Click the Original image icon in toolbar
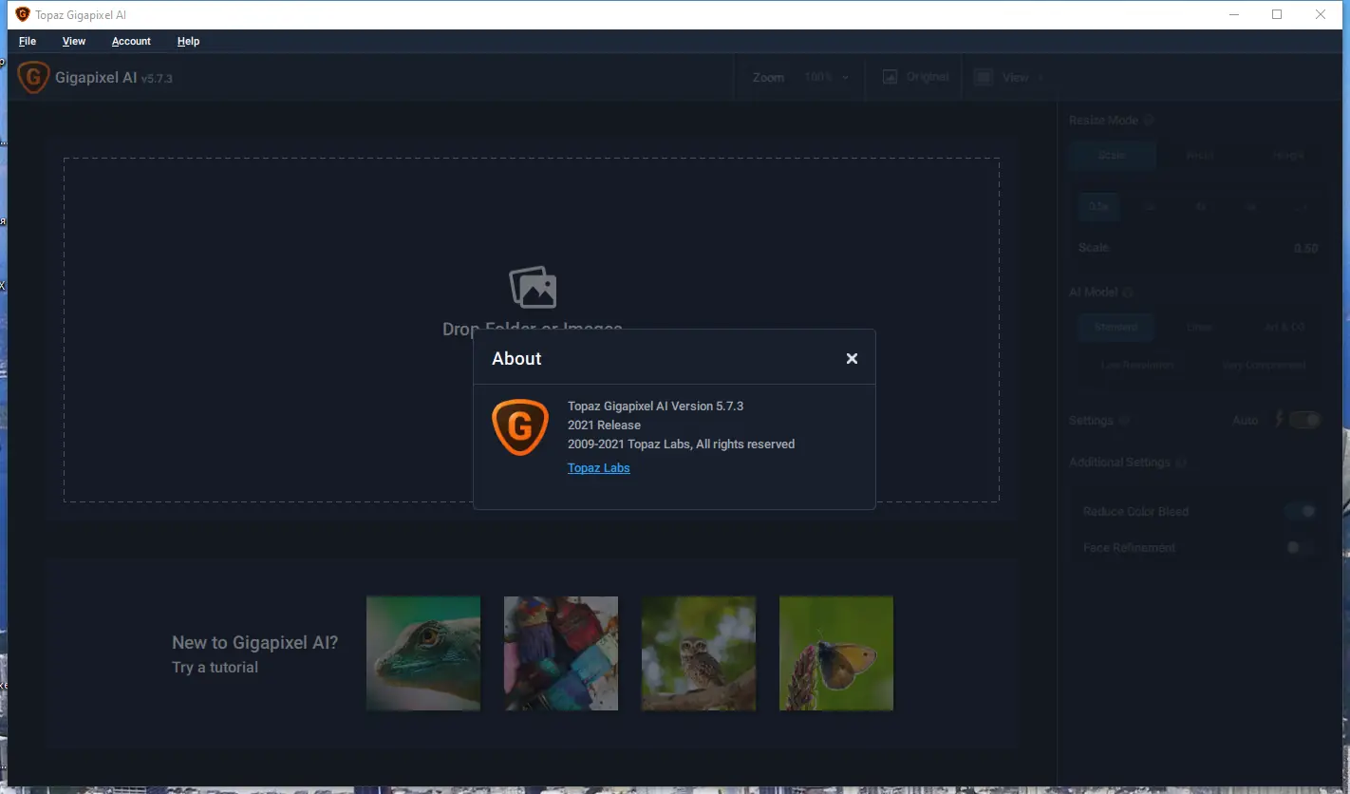Screen dimensions: 1350x794 pyautogui.click(x=890, y=77)
